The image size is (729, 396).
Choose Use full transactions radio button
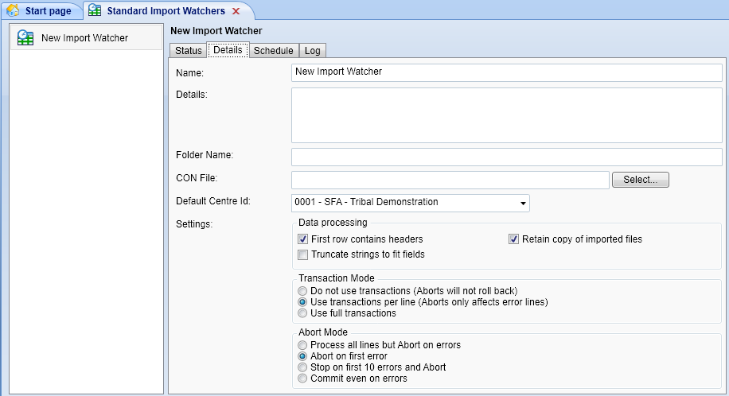coord(302,313)
